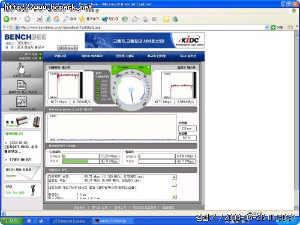Open the Chatting tin-can phone banner

click(x=22, y=121)
